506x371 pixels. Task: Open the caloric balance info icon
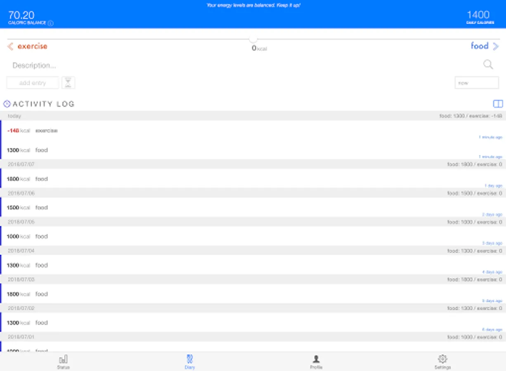click(x=51, y=23)
